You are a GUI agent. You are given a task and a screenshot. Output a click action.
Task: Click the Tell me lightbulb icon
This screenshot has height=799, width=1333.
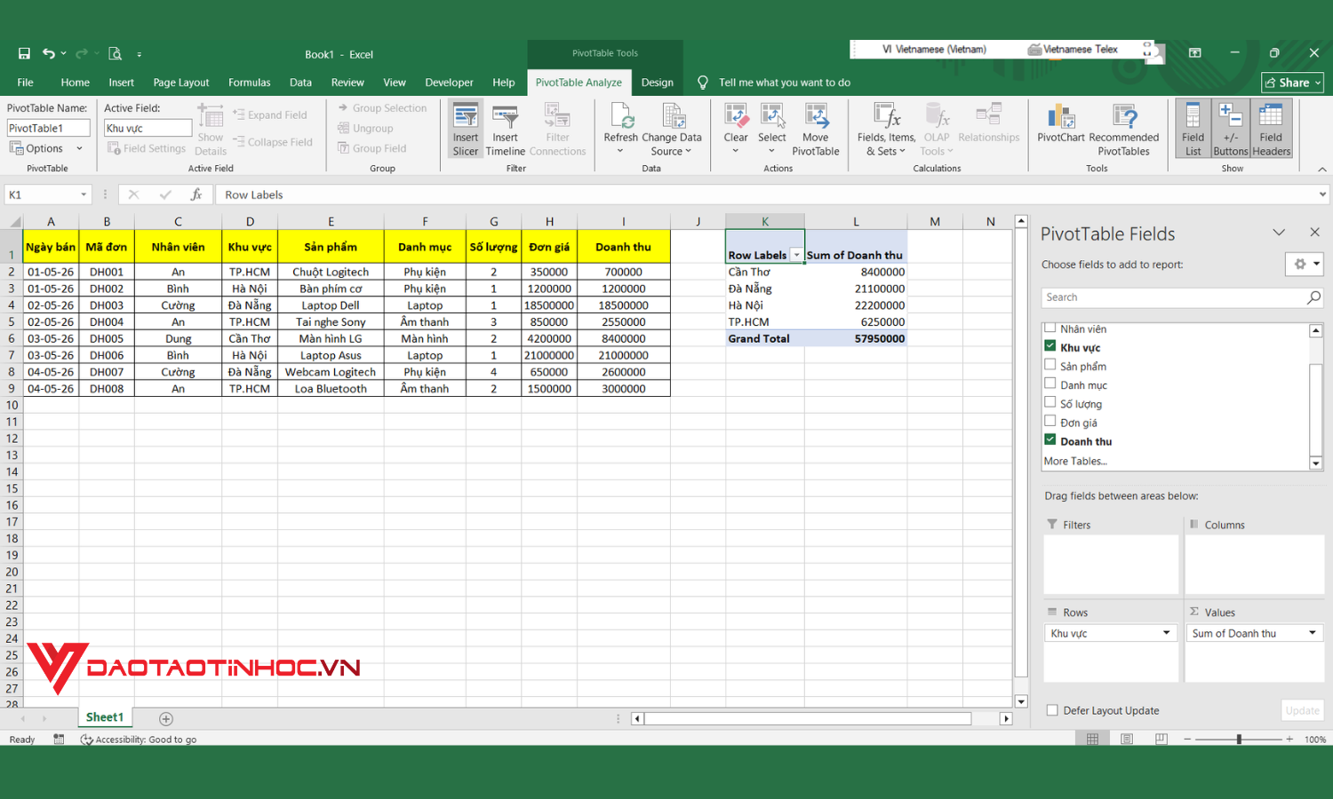click(703, 83)
